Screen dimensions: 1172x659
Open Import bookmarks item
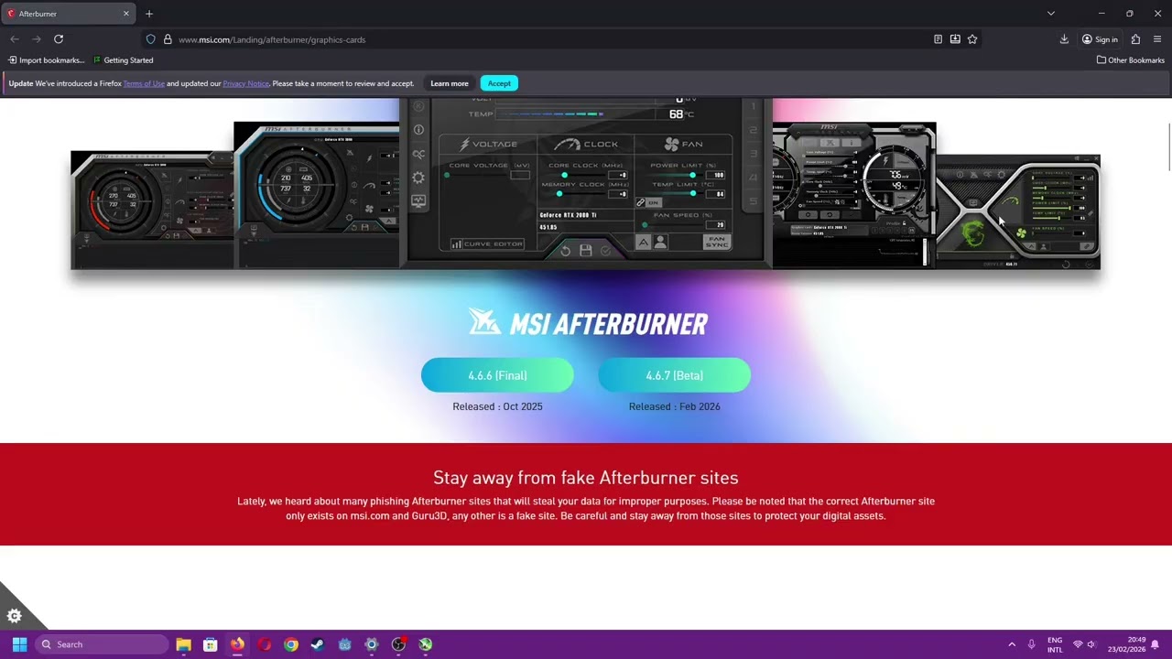coord(46,60)
